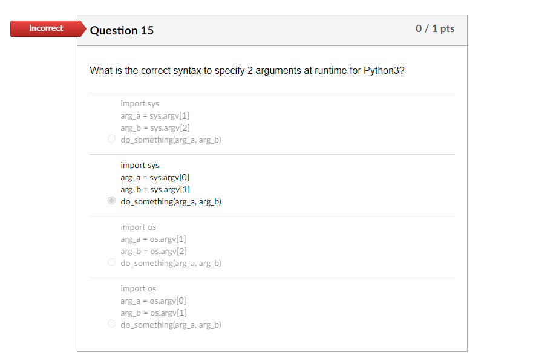This screenshot has height=364, width=536.
Task: Click the third option's import os line
Action: (138, 227)
